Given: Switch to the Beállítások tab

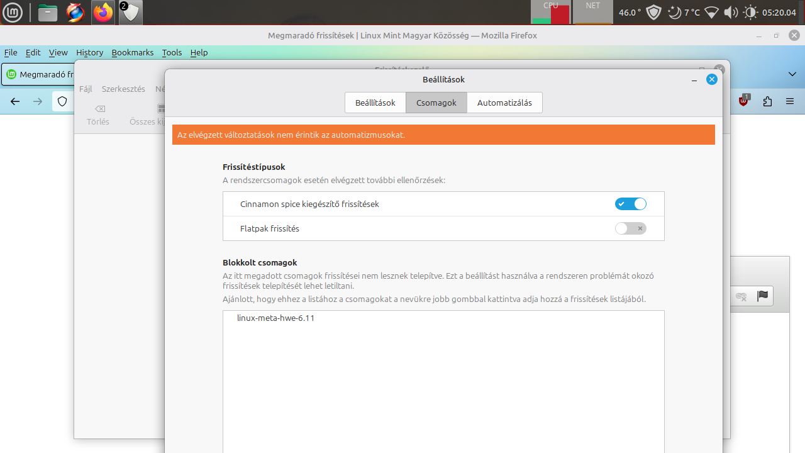Looking at the screenshot, I should point(375,103).
